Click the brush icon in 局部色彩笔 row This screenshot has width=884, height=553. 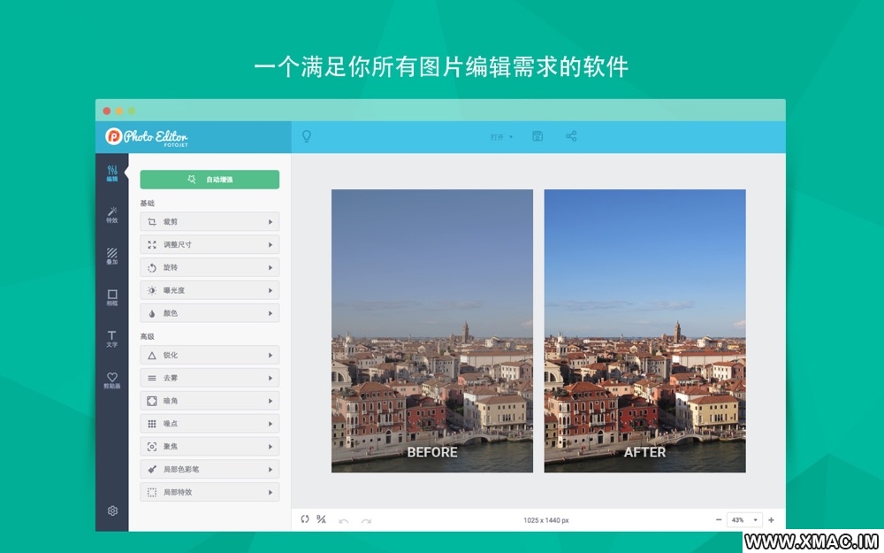(152, 470)
